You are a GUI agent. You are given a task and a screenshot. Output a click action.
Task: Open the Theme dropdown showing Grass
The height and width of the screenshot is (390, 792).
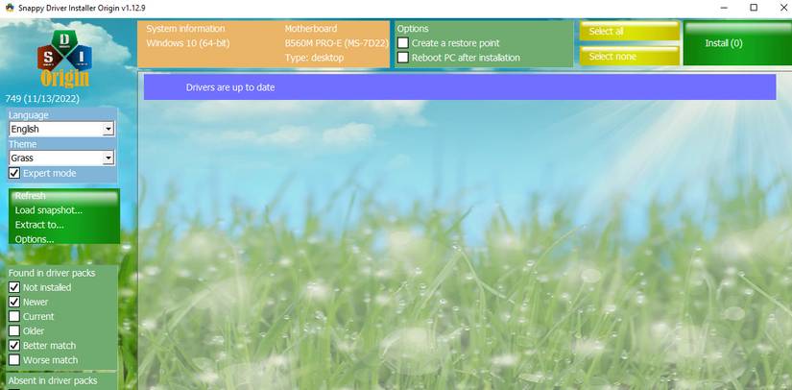[61, 158]
